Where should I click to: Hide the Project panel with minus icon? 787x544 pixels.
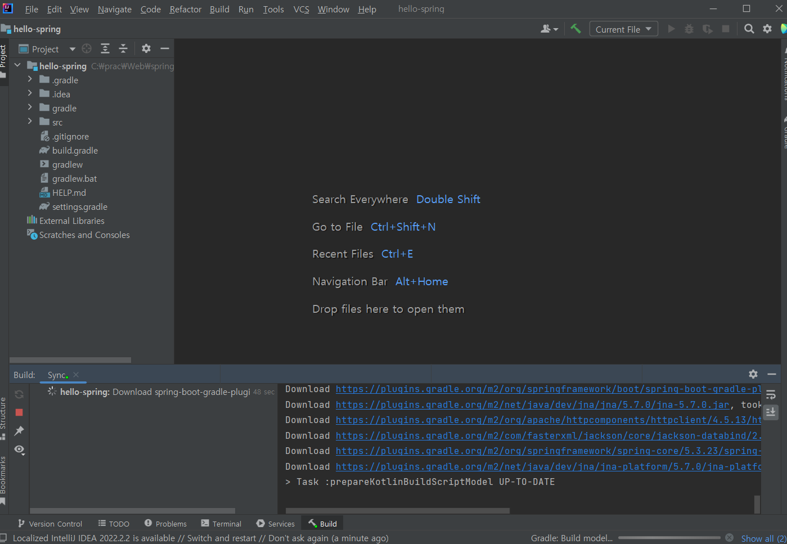coord(165,48)
